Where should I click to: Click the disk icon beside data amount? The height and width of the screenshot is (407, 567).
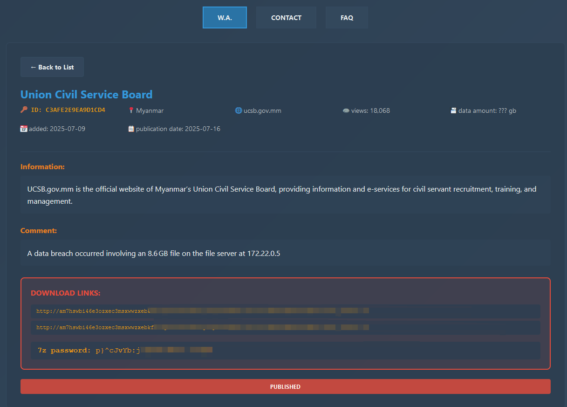click(x=453, y=110)
